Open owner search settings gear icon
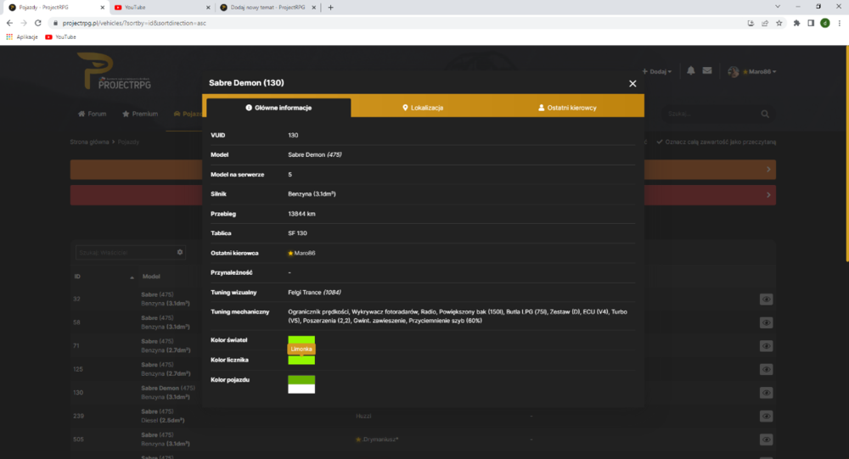The height and width of the screenshot is (459, 849). (180, 252)
